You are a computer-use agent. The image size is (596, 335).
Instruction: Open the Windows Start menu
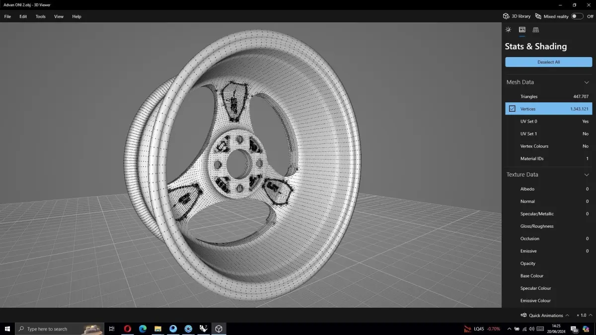(7, 329)
